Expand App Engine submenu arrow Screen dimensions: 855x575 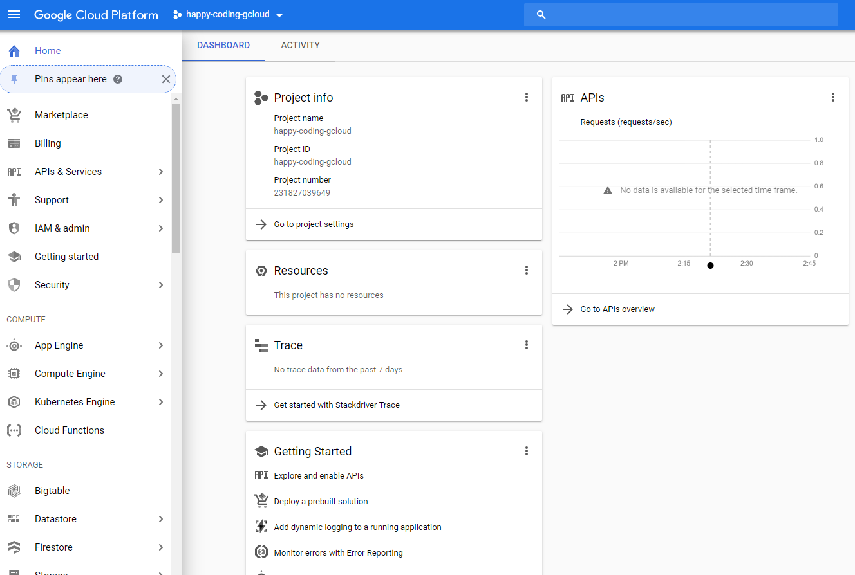click(160, 345)
